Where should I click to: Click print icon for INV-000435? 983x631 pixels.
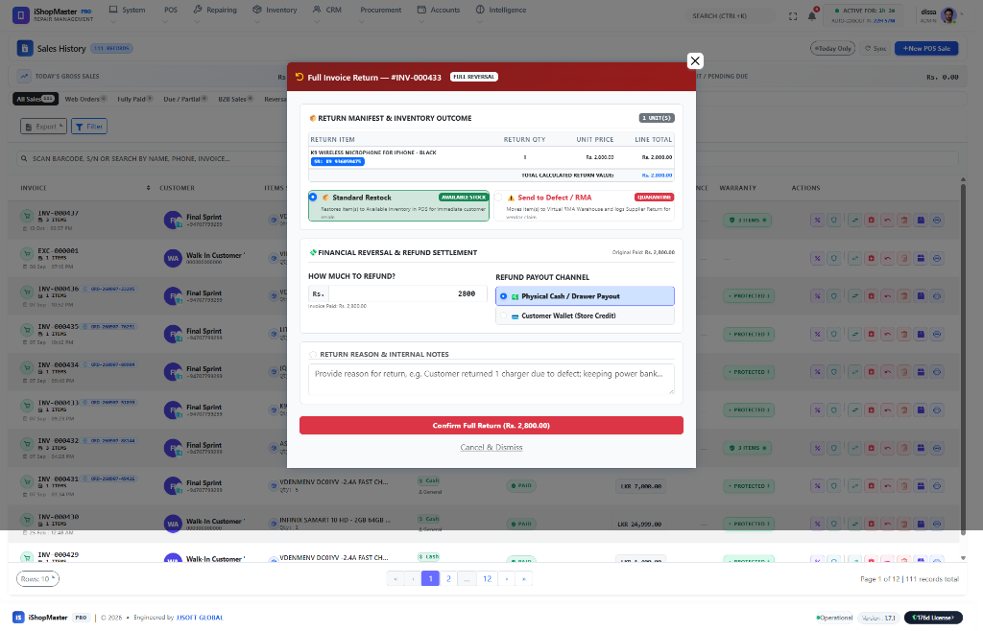(937, 335)
